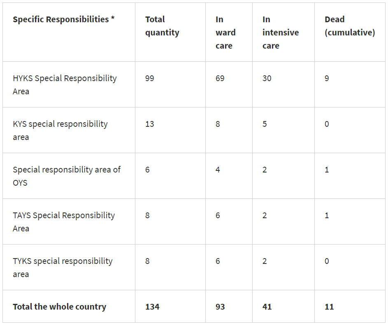Click the Total the whole country label
388x324 pixels.
(59, 307)
